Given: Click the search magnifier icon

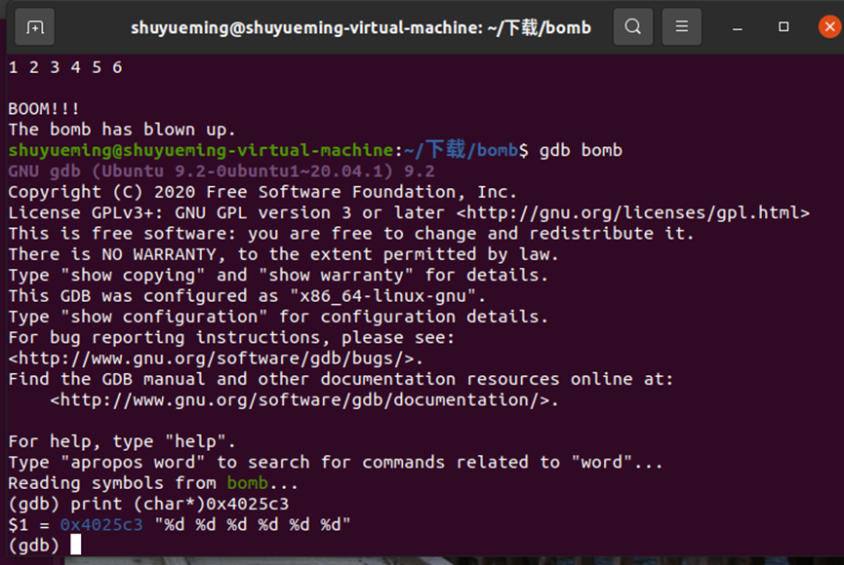Looking at the screenshot, I should tap(632, 27).
